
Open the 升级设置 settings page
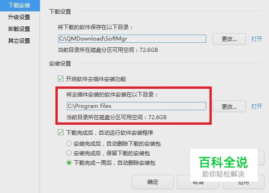(19, 17)
